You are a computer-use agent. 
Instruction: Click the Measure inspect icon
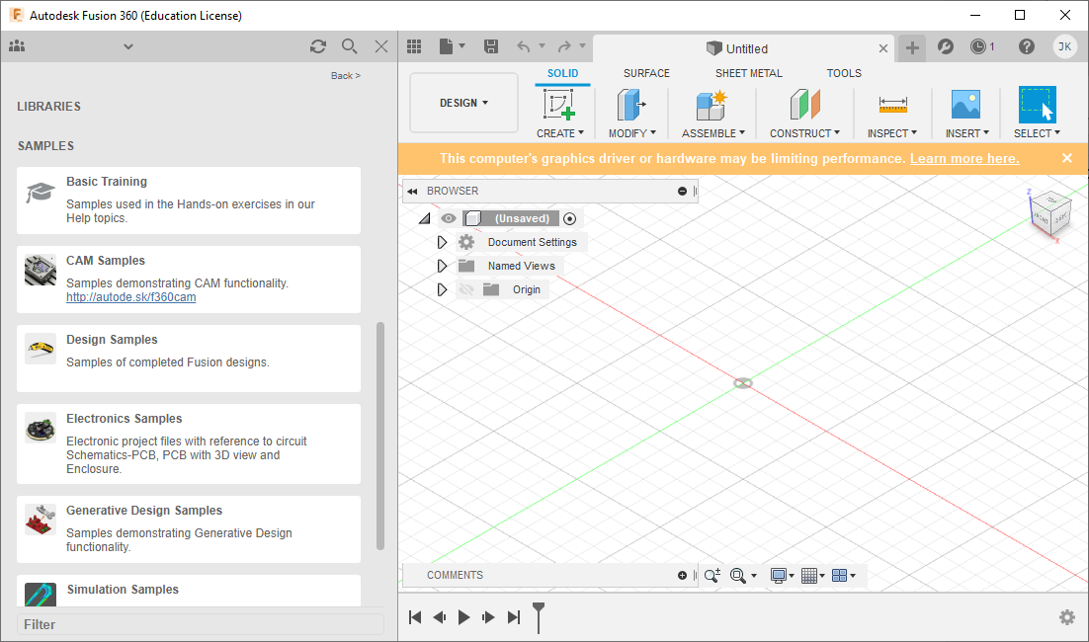point(892,105)
